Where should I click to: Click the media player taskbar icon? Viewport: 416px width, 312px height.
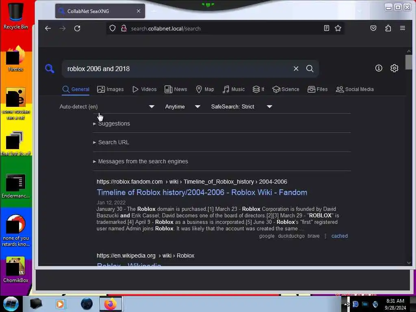60,304
